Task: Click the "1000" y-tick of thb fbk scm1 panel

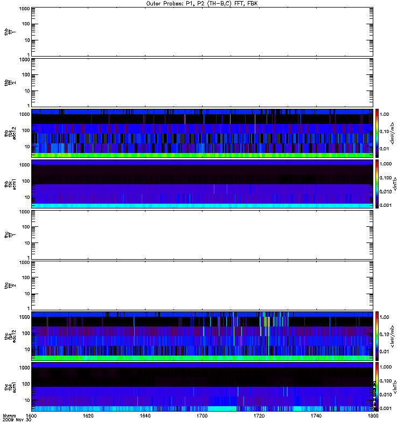Action: [x=24, y=165]
